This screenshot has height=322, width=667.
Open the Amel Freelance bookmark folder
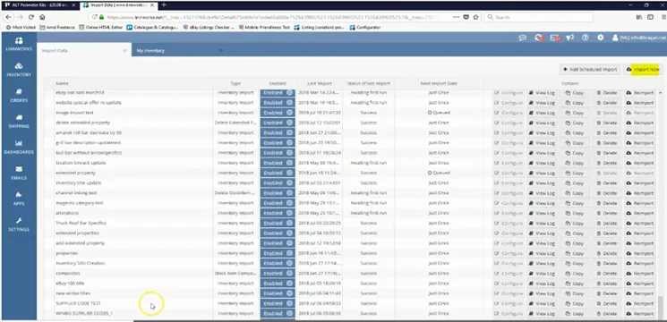coord(57,27)
